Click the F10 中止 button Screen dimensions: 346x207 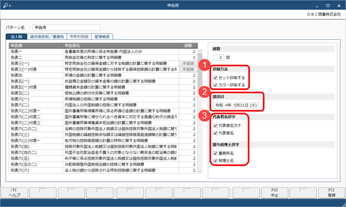click(x=275, y=193)
